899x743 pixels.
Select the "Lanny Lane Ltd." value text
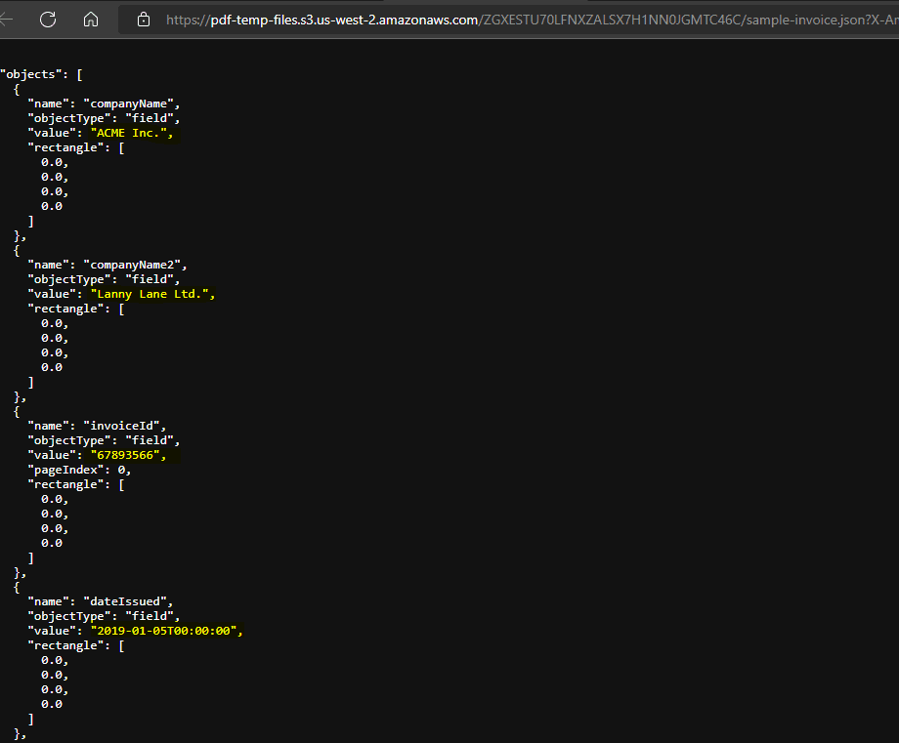[152, 293]
